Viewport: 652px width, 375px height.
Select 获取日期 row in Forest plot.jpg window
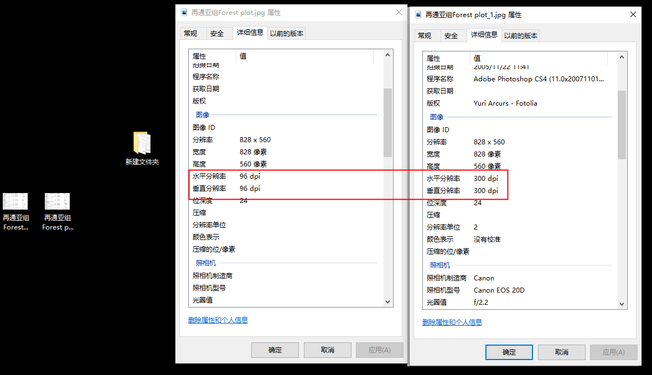click(286, 89)
